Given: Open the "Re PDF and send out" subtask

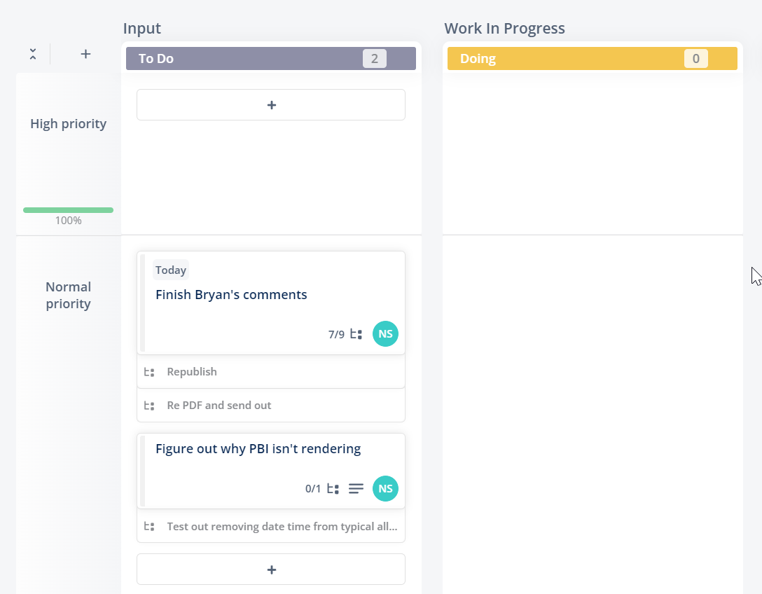Looking at the screenshot, I should tap(270, 406).
